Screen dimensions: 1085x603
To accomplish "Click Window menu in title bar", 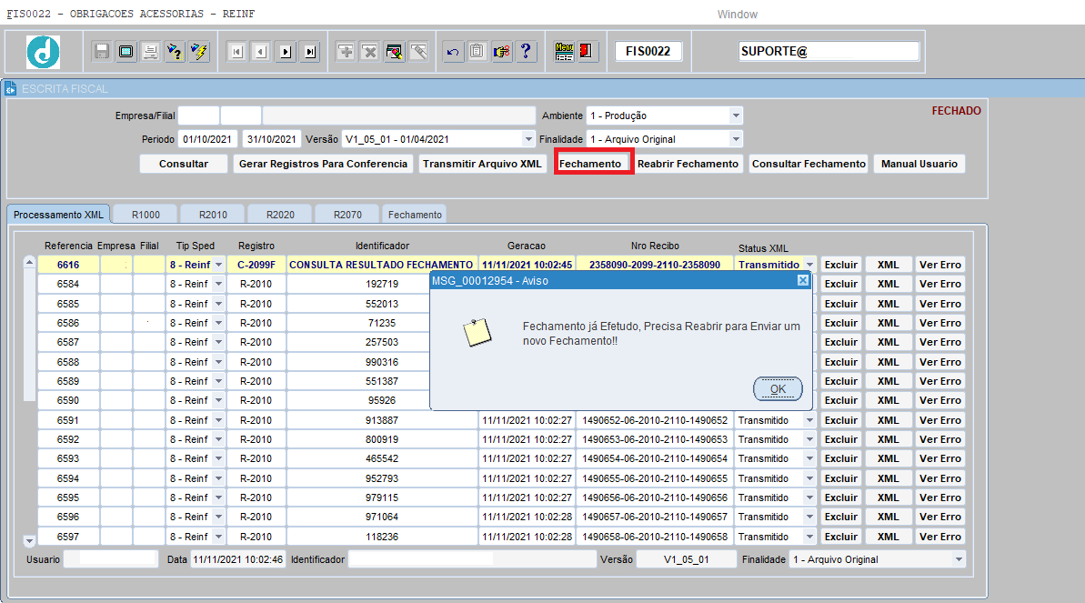I will [737, 14].
